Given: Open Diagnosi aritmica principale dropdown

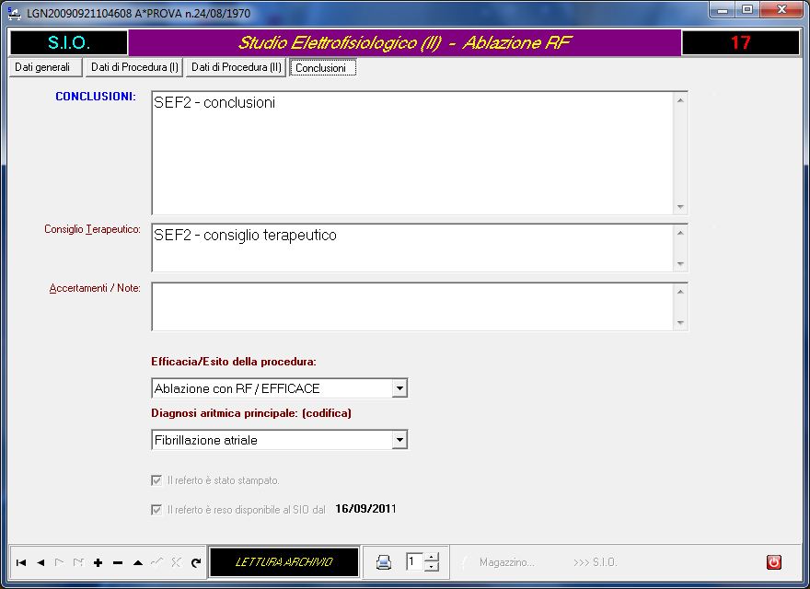Looking at the screenshot, I should (x=399, y=440).
